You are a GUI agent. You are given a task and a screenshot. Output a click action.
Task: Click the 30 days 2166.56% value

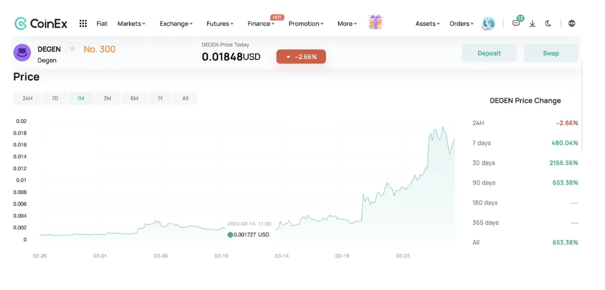[x=563, y=163]
